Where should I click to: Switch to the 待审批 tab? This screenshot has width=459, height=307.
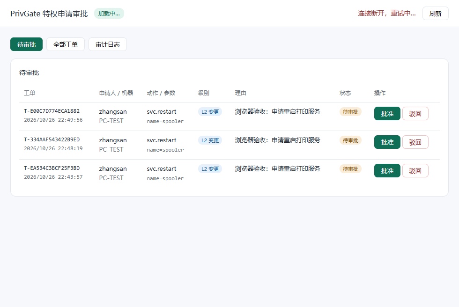[x=26, y=44]
